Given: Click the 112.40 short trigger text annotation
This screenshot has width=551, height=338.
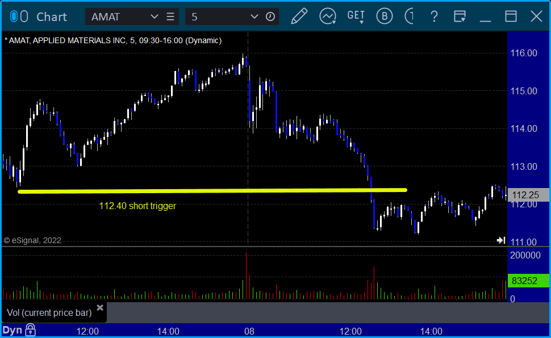Looking at the screenshot, I should tap(137, 206).
